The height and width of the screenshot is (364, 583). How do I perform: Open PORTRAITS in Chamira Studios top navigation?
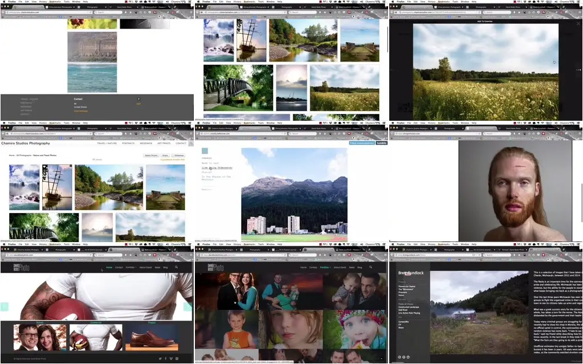tap(128, 143)
